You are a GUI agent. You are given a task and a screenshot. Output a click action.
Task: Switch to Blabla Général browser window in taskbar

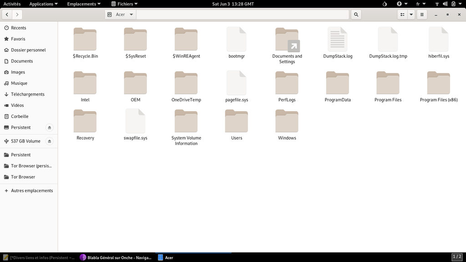point(116,257)
